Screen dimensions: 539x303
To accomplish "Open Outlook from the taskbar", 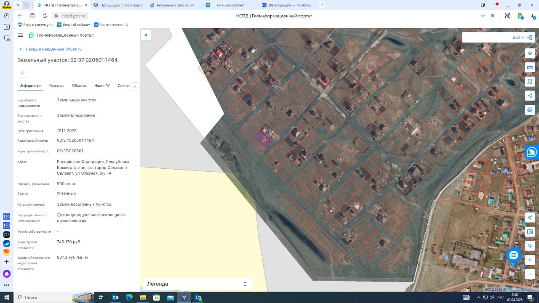I will pos(115,298).
